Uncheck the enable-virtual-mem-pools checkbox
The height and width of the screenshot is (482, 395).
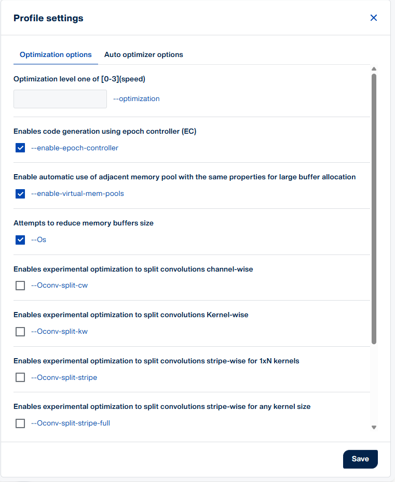(x=20, y=194)
